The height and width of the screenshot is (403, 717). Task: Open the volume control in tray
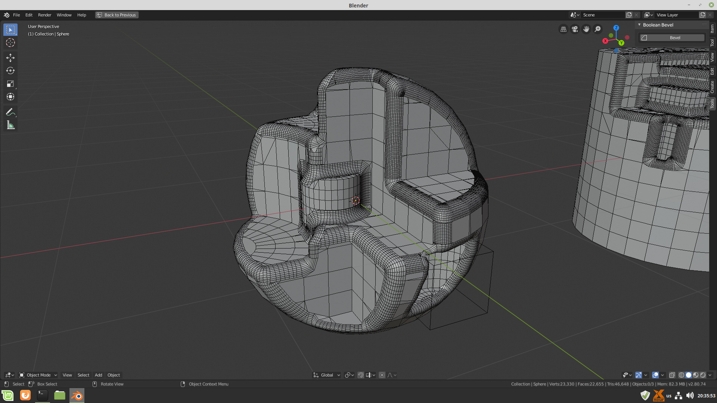click(690, 396)
